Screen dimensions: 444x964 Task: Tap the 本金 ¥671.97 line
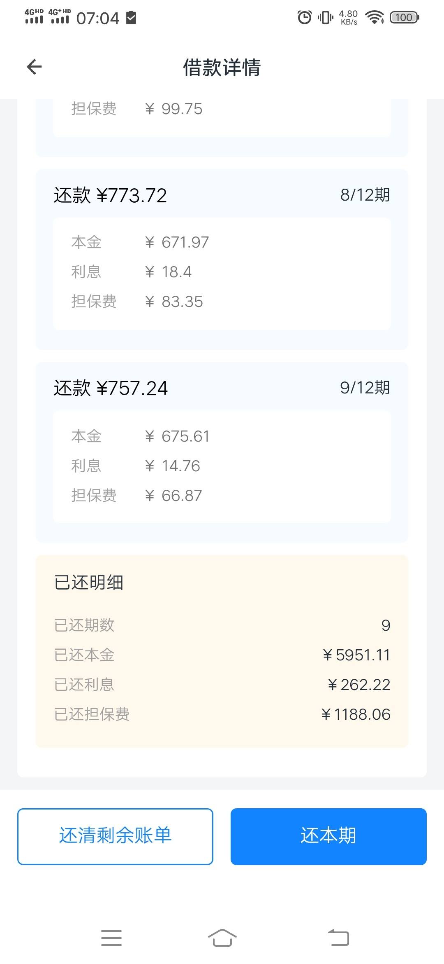140,242
